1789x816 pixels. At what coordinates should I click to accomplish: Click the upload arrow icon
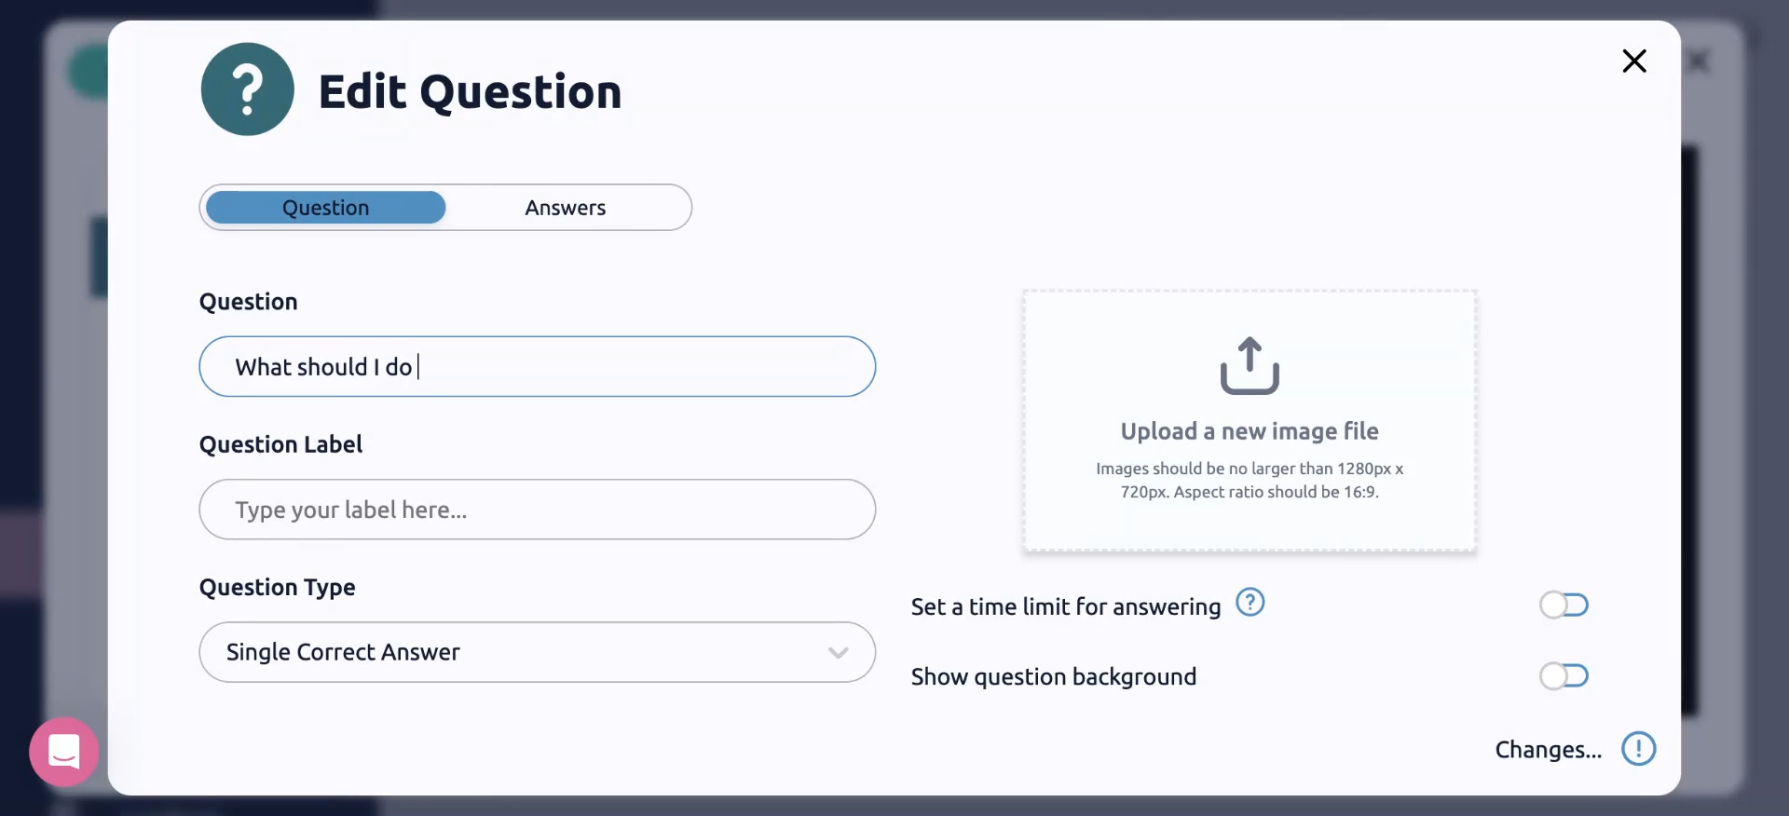point(1250,365)
